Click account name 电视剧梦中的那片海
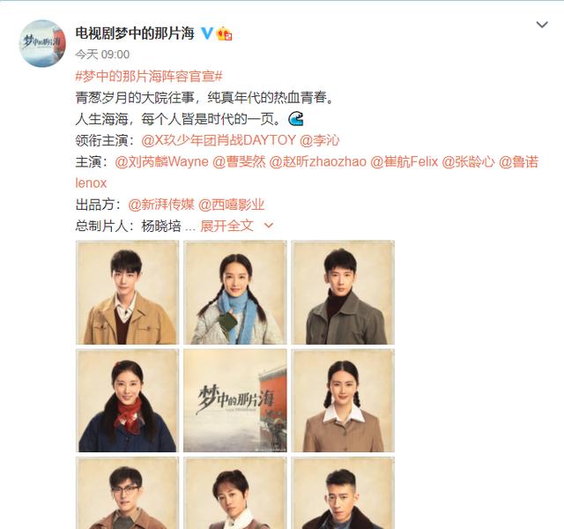Viewport: 564px width, 529px height. (135, 34)
